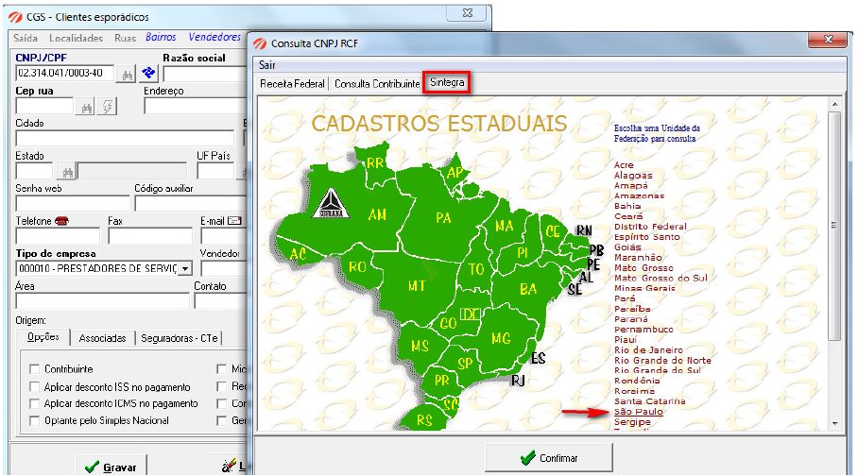Select PA state on the map
Screen dimensions: 858x476
[443, 218]
